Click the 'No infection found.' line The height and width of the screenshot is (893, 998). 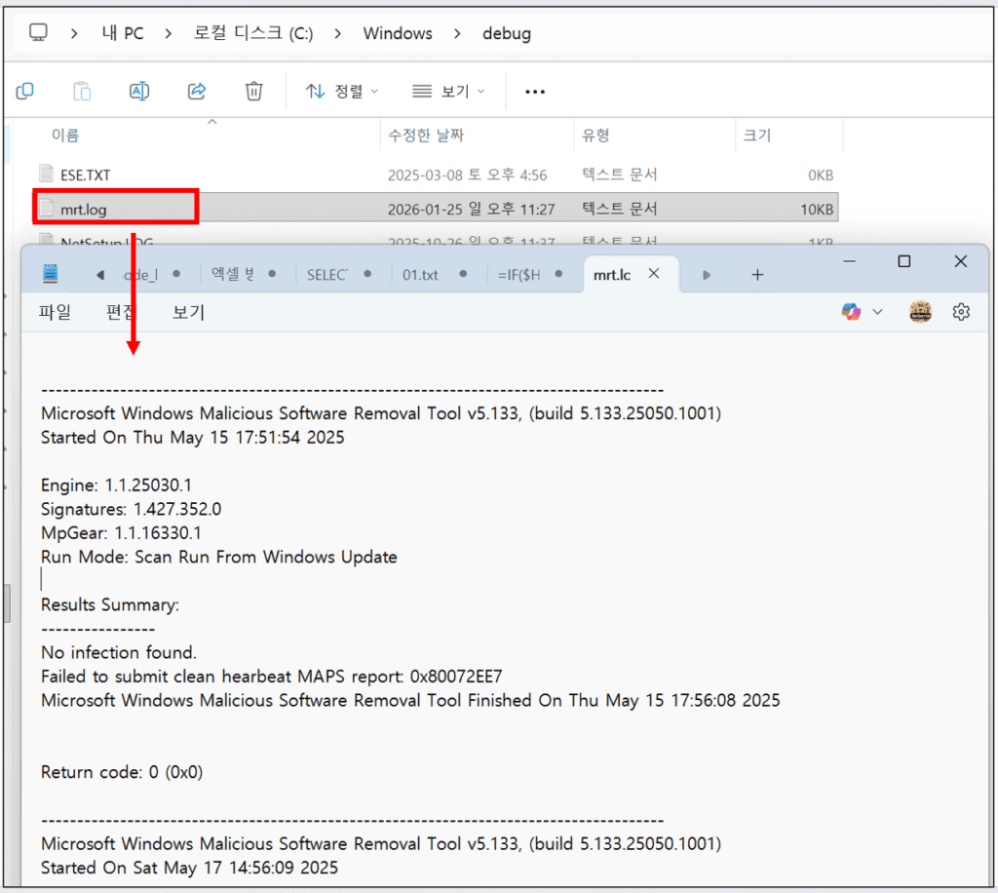pyautogui.click(x=119, y=652)
